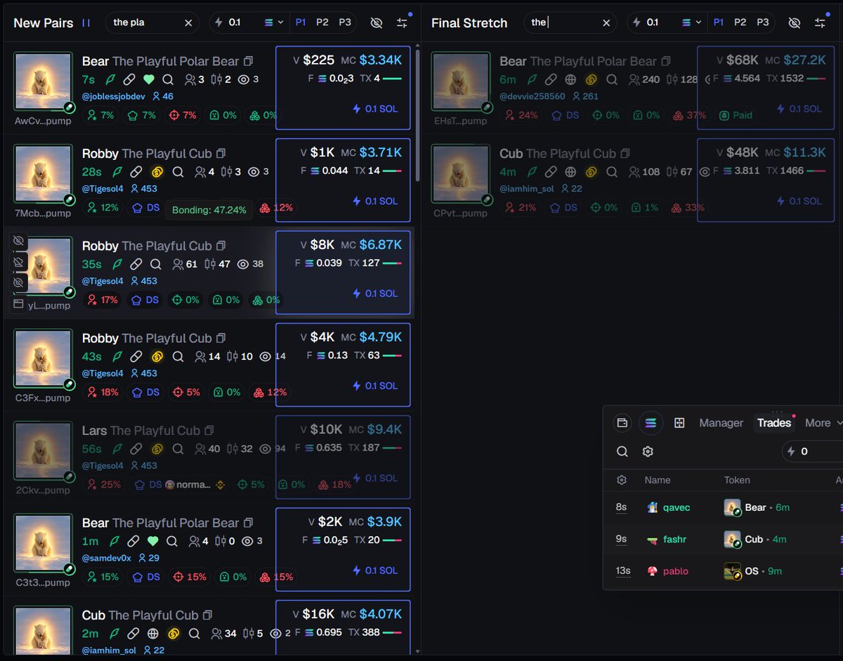Open trader 'pablo' in Trades list
The width and height of the screenshot is (843, 661).
tap(676, 571)
